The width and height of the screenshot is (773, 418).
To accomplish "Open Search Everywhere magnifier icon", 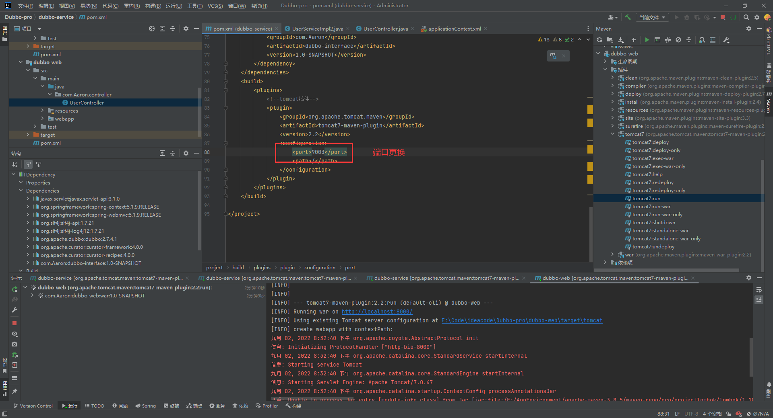I will click(746, 17).
